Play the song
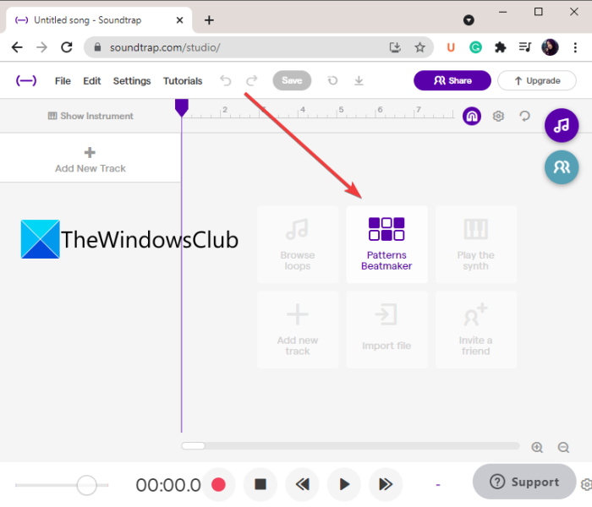The image size is (592, 507). pos(344,484)
